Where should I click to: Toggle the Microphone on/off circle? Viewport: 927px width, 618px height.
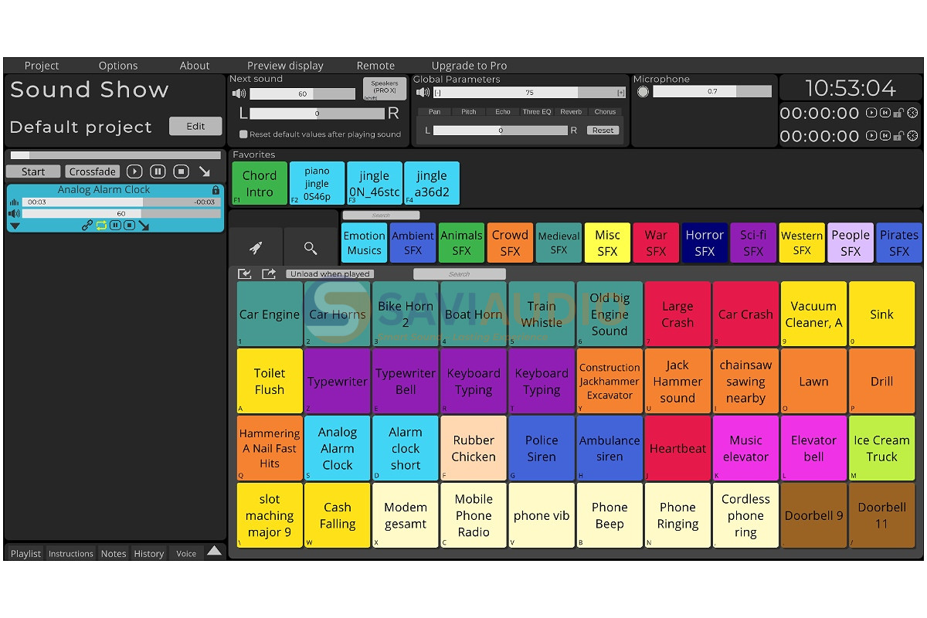(x=643, y=92)
